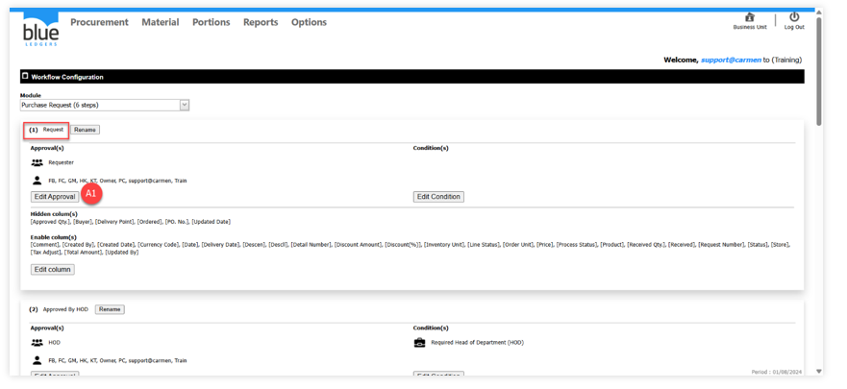Image resolution: width=847 pixels, height=389 pixels.
Task: Click the HOD group icon in step 2
Action: tap(37, 343)
